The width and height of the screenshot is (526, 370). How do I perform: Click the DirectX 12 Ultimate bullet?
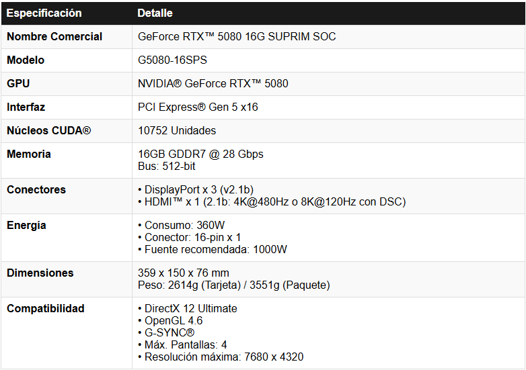[x=188, y=308]
